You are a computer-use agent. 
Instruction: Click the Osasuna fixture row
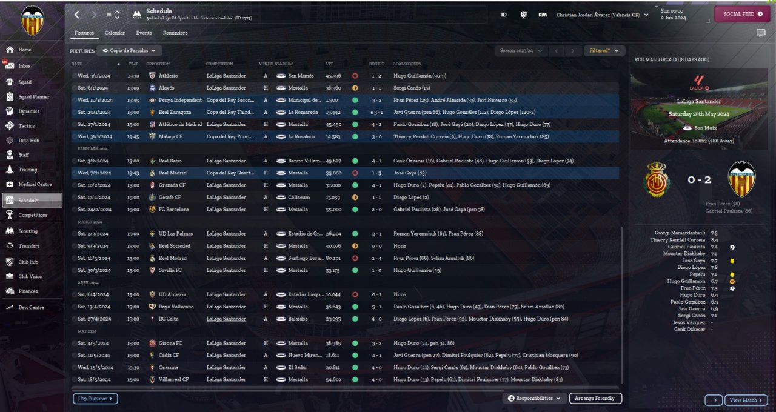(345, 367)
